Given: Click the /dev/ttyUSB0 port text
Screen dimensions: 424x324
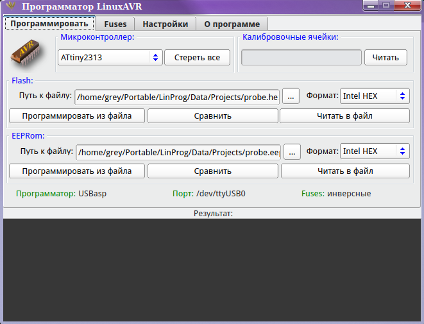Looking at the screenshot, I should click(x=221, y=194).
